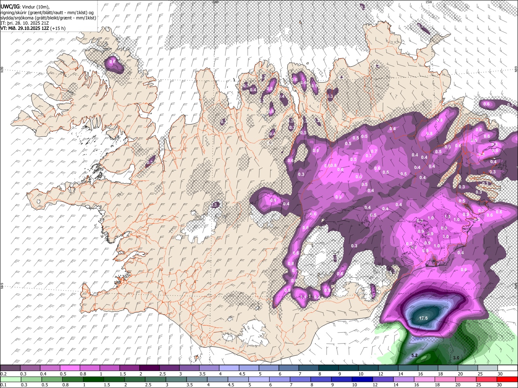The height and width of the screenshot is (388, 518).
Task: Select the snow legend swatch labeled 0.8
Action: [89, 368]
